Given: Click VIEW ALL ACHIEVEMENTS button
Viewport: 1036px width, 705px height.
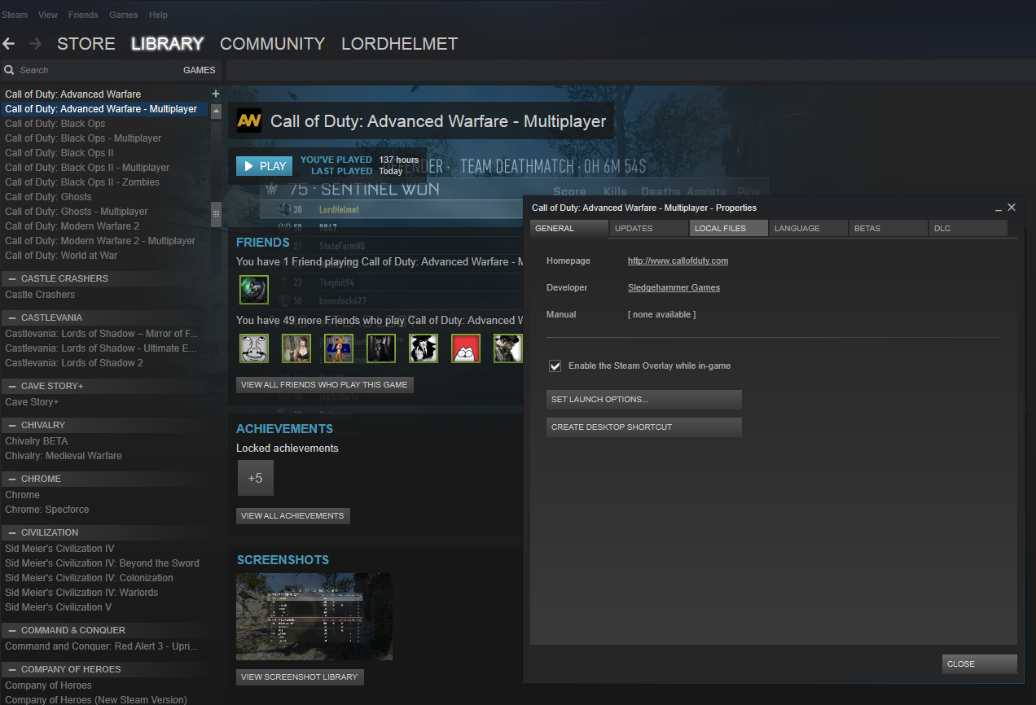Looking at the screenshot, I should [x=293, y=516].
